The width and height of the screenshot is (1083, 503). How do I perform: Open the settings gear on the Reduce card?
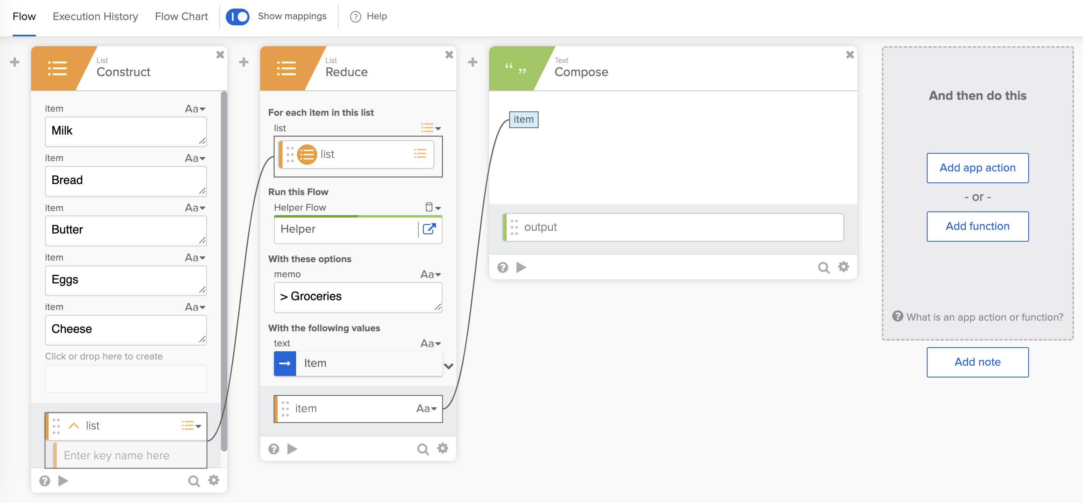coord(442,448)
